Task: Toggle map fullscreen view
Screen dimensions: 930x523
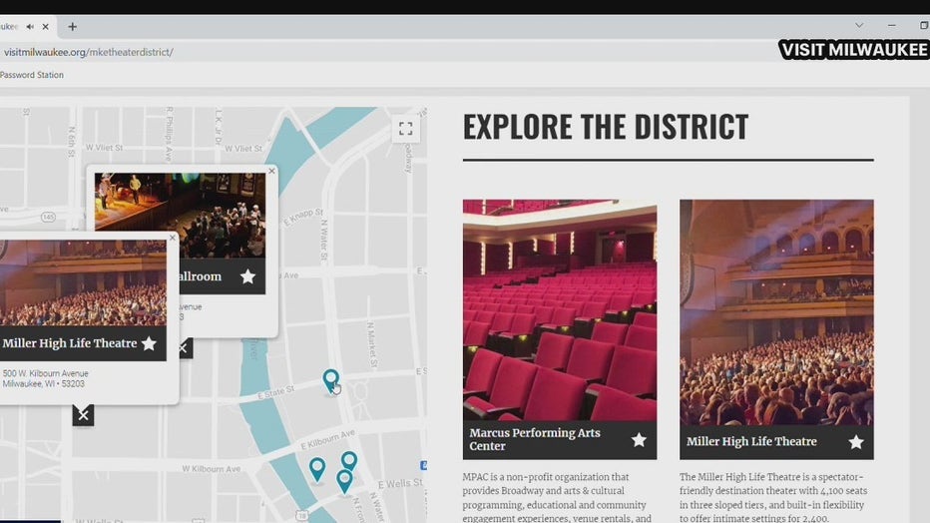Action: (406, 129)
